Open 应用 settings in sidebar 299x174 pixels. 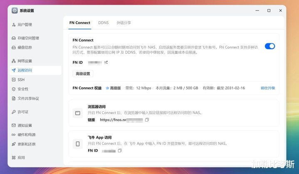35,158
